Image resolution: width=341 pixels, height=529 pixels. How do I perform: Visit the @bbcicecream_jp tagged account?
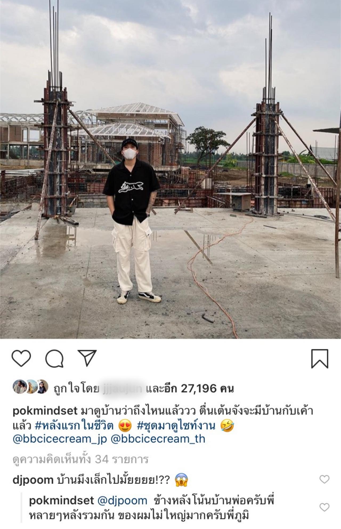click(x=60, y=439)
